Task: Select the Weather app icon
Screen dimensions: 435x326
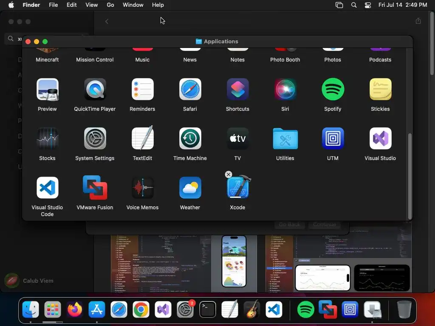Action: [x=190, y=188]
